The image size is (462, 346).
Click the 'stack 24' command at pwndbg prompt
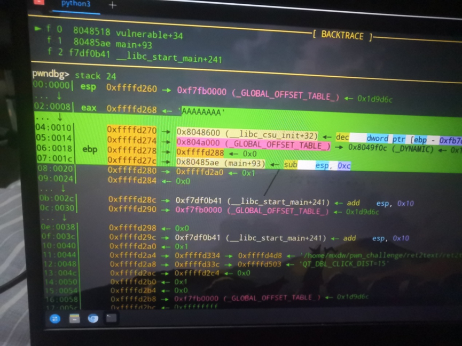96,76
